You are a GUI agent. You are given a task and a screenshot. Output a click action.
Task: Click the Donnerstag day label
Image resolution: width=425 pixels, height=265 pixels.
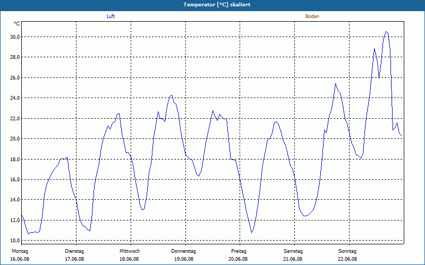point(183,251)
